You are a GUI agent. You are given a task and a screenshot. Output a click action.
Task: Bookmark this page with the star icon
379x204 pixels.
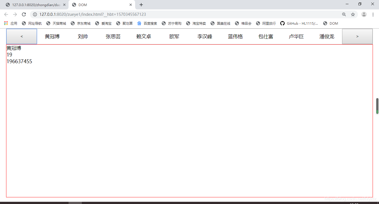353,14
